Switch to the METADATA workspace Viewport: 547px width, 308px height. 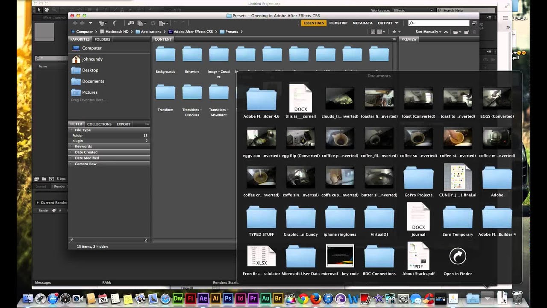click(x=362, y=23)
